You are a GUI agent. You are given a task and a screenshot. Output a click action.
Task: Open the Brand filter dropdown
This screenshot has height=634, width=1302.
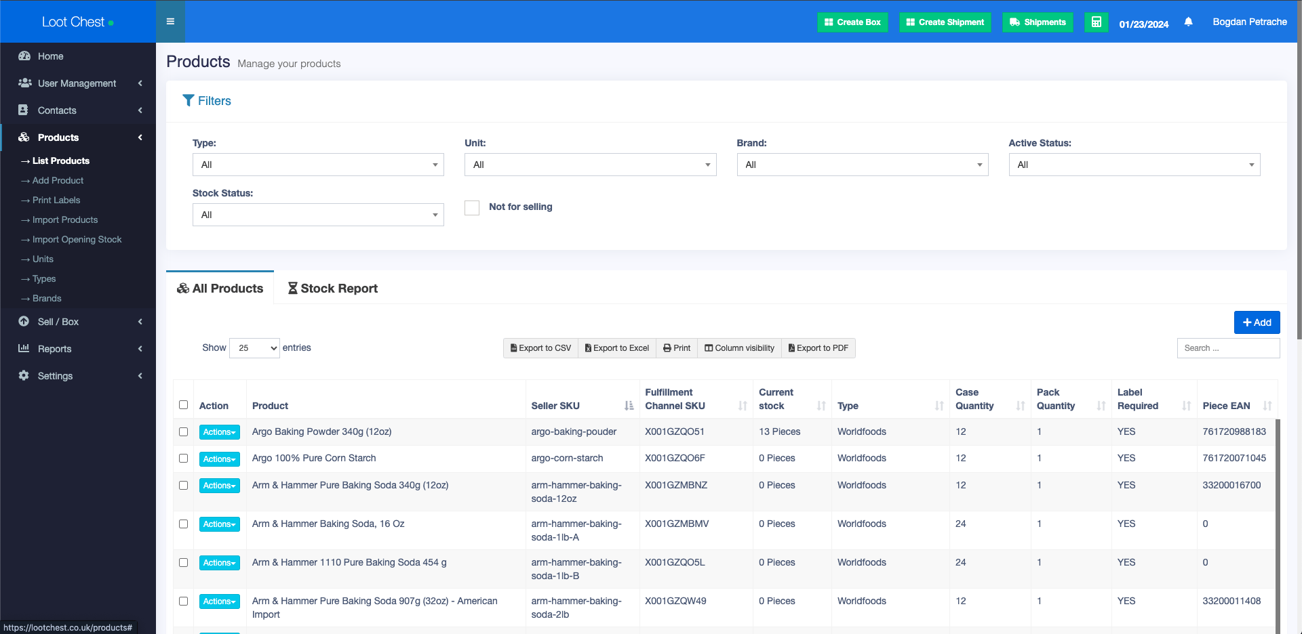[x=863, y=165]
